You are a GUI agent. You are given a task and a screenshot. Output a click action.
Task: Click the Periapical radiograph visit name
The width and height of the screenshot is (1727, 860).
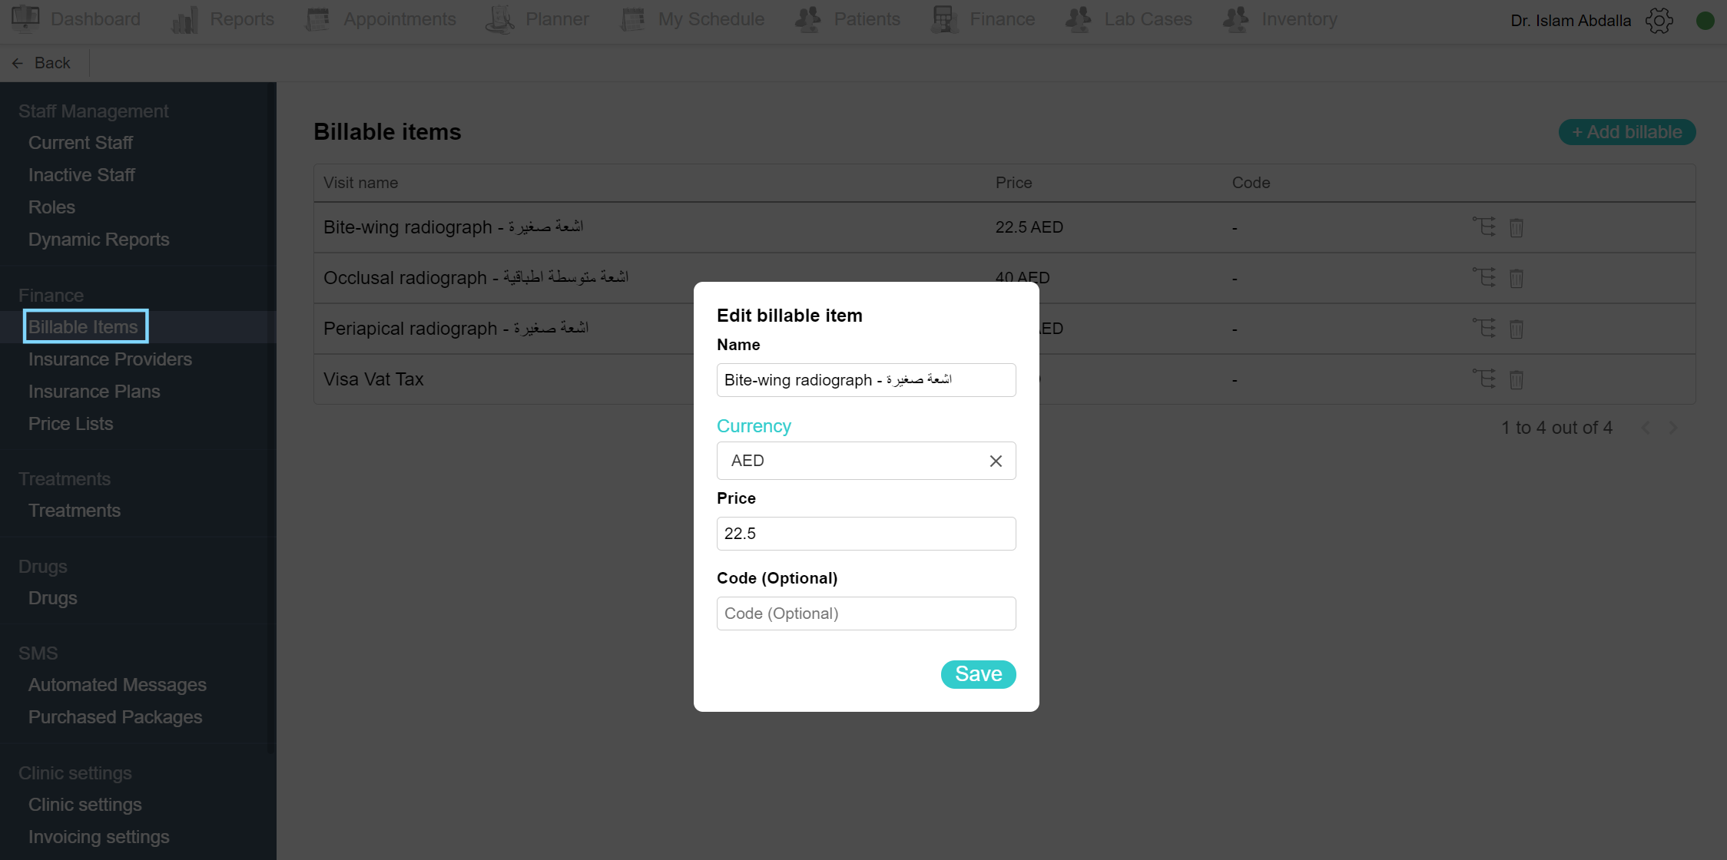point(456,329)
